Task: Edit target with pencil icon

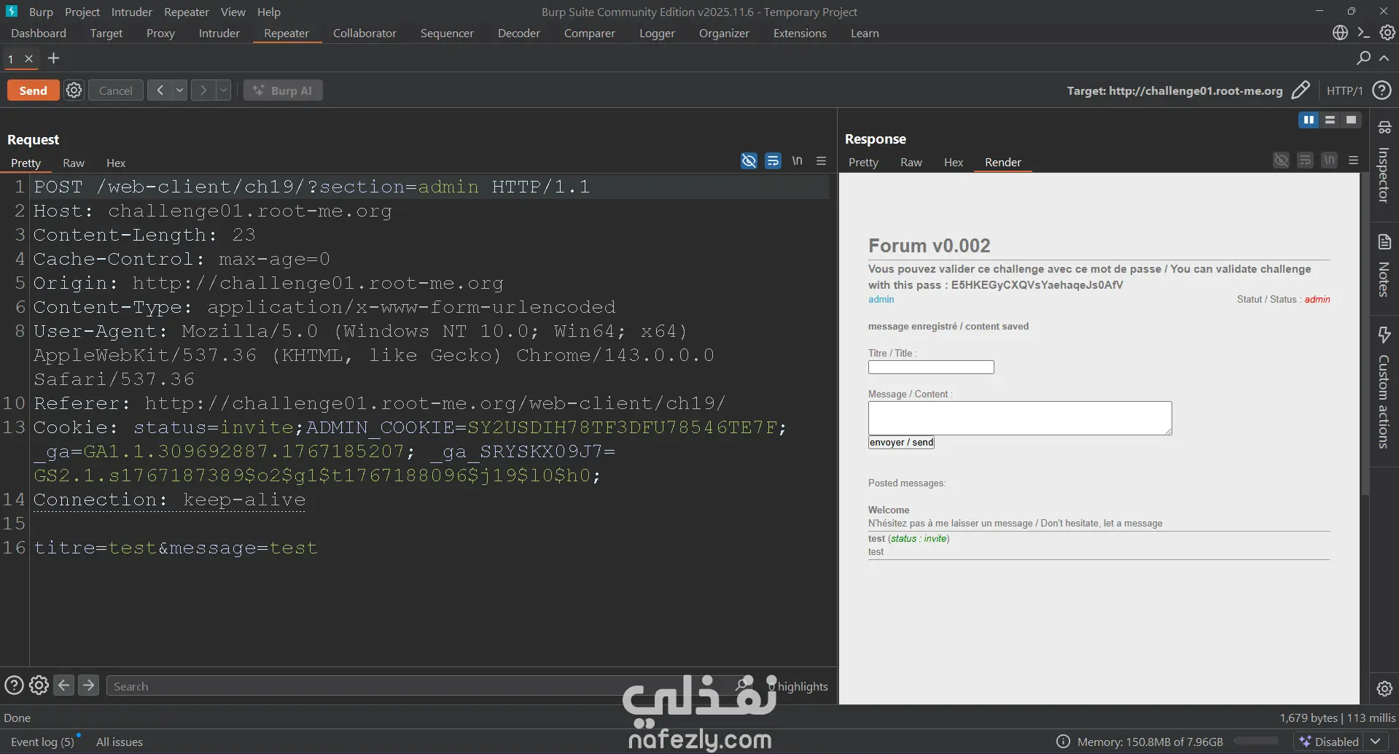Action: (1301, 90)
